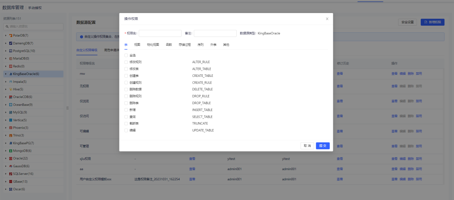Expand the DamengDB(7) tree node arrow
Viewport: 454px width, 200px height.
coord(6,43)
